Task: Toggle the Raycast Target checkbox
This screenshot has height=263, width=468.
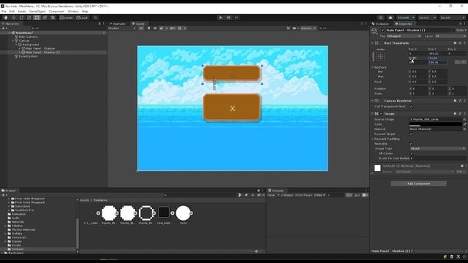Action: tap(411, 134)
